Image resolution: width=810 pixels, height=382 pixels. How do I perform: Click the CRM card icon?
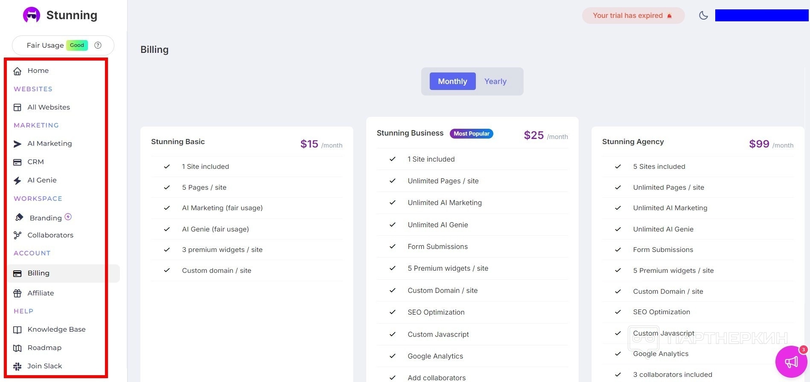click(17, 162)
